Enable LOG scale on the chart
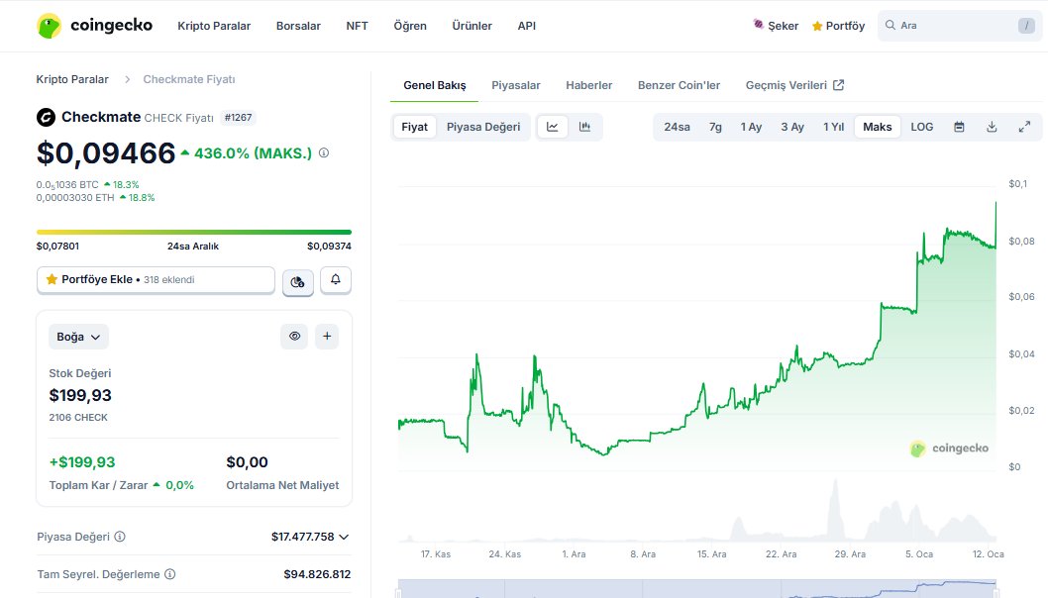This screenshot has height=598, width=1048. coord(921,127)
